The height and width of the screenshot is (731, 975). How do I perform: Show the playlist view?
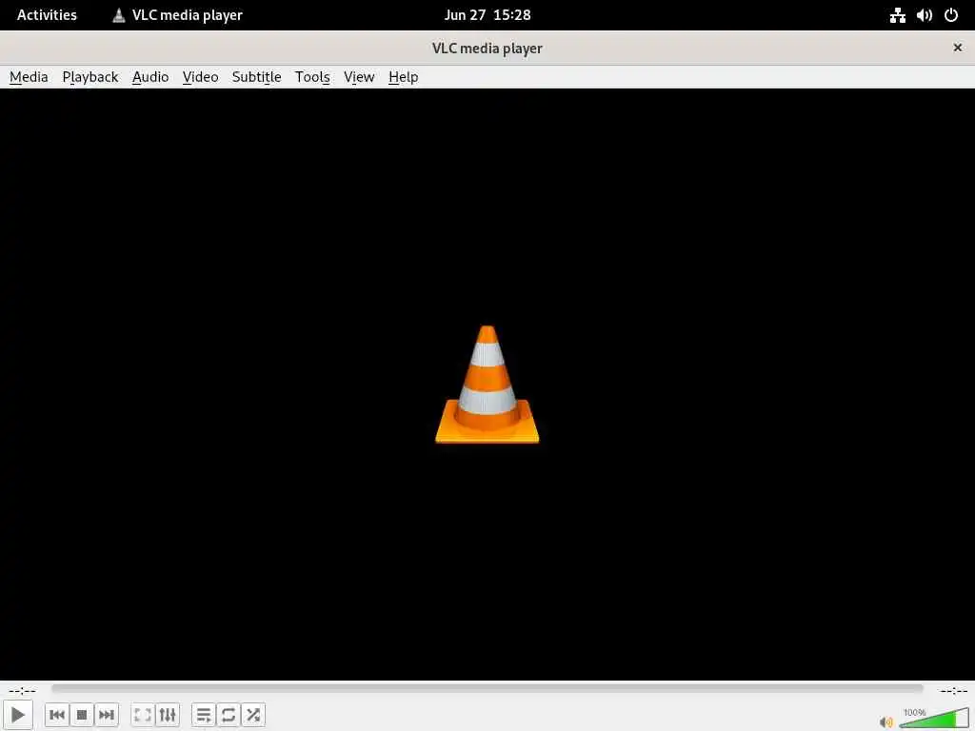pos(204,715)
